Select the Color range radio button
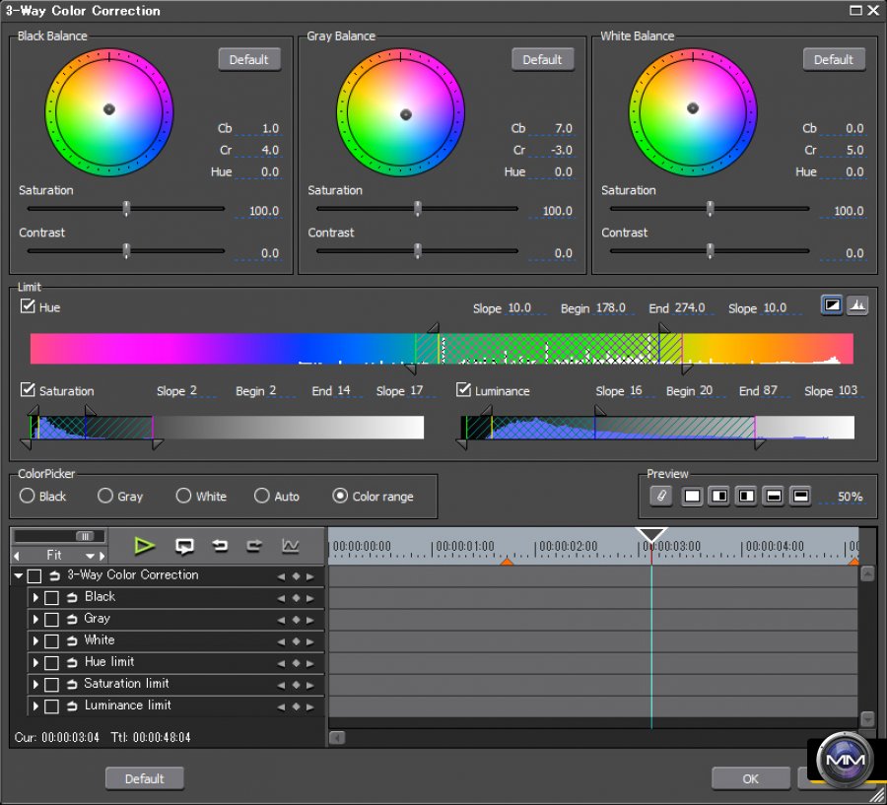 pos(339,496)
